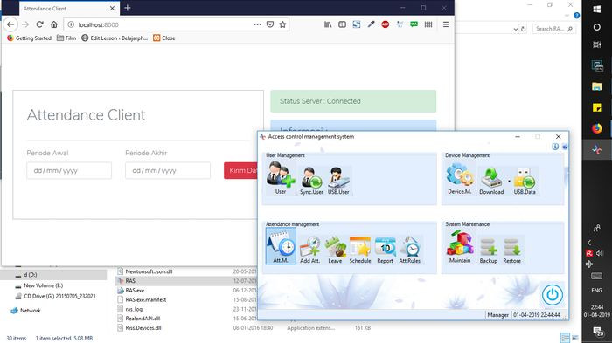
Task: Open Getting Started bookmark
Action: (29, 38)
